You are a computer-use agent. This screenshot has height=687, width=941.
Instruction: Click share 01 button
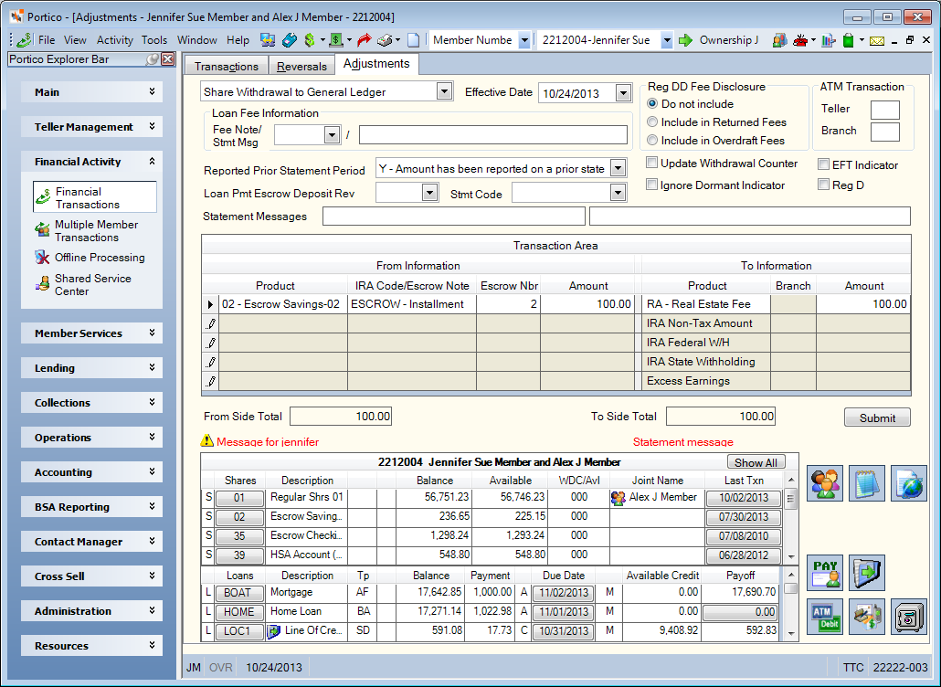(x=239, y=498)
